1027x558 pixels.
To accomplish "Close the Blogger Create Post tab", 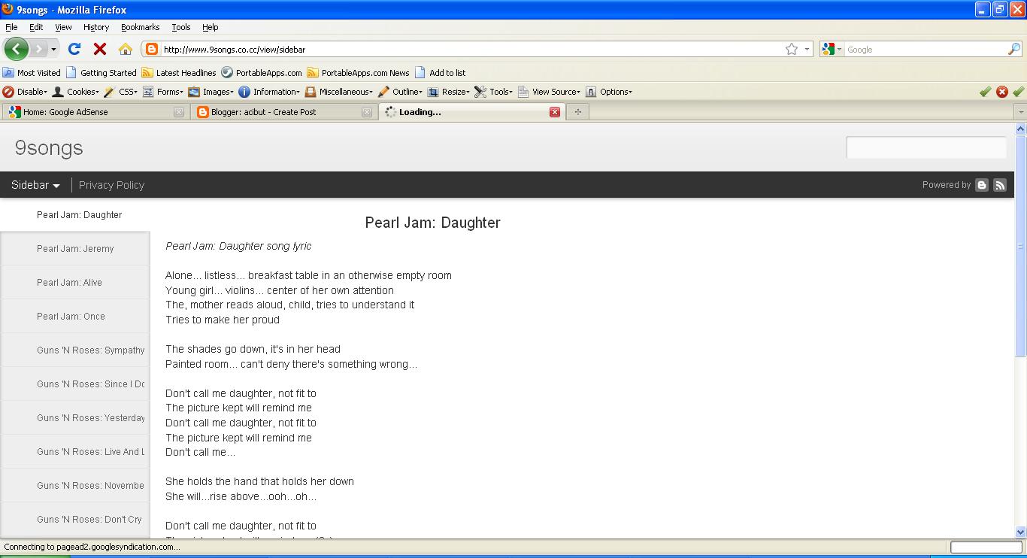I will 367,112.
